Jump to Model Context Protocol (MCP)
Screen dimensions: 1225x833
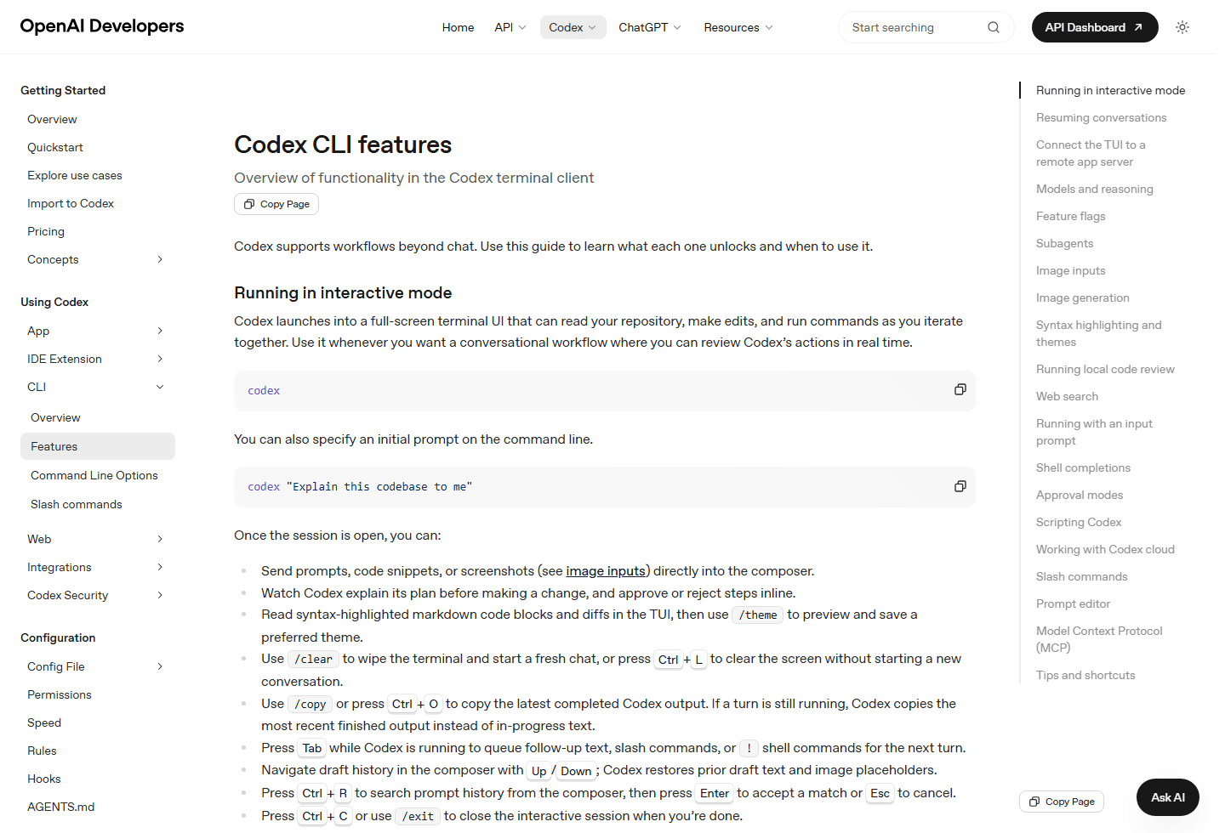[1099, 639]
